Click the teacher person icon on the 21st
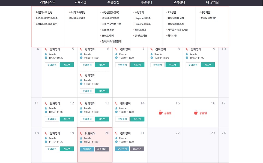Viewport: 263px width, 163px height. (116, 138)
